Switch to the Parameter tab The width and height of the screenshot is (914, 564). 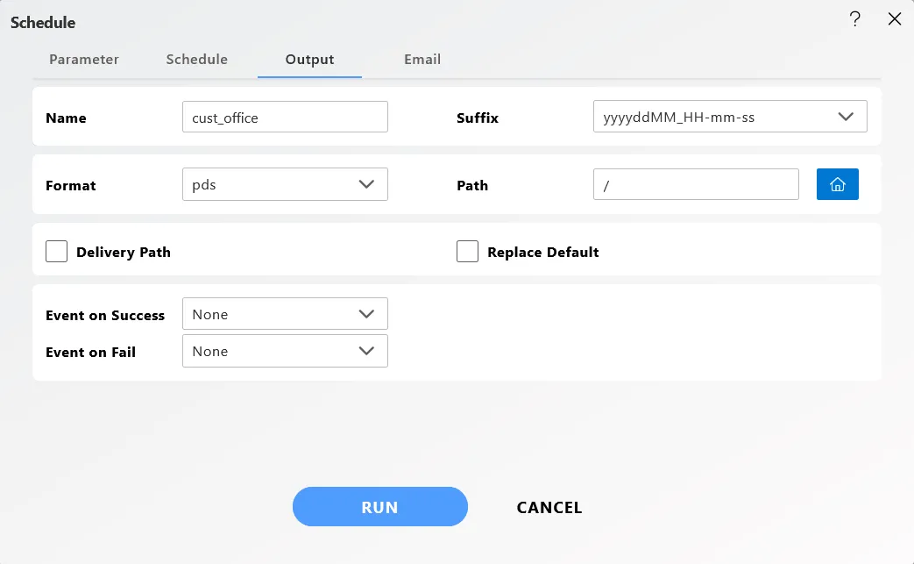[x=84, y=60]
